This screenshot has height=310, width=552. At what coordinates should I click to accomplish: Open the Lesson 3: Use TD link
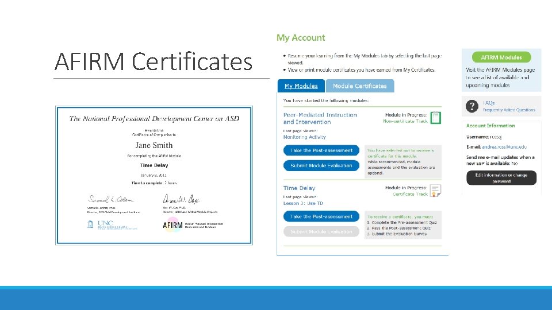303,203
